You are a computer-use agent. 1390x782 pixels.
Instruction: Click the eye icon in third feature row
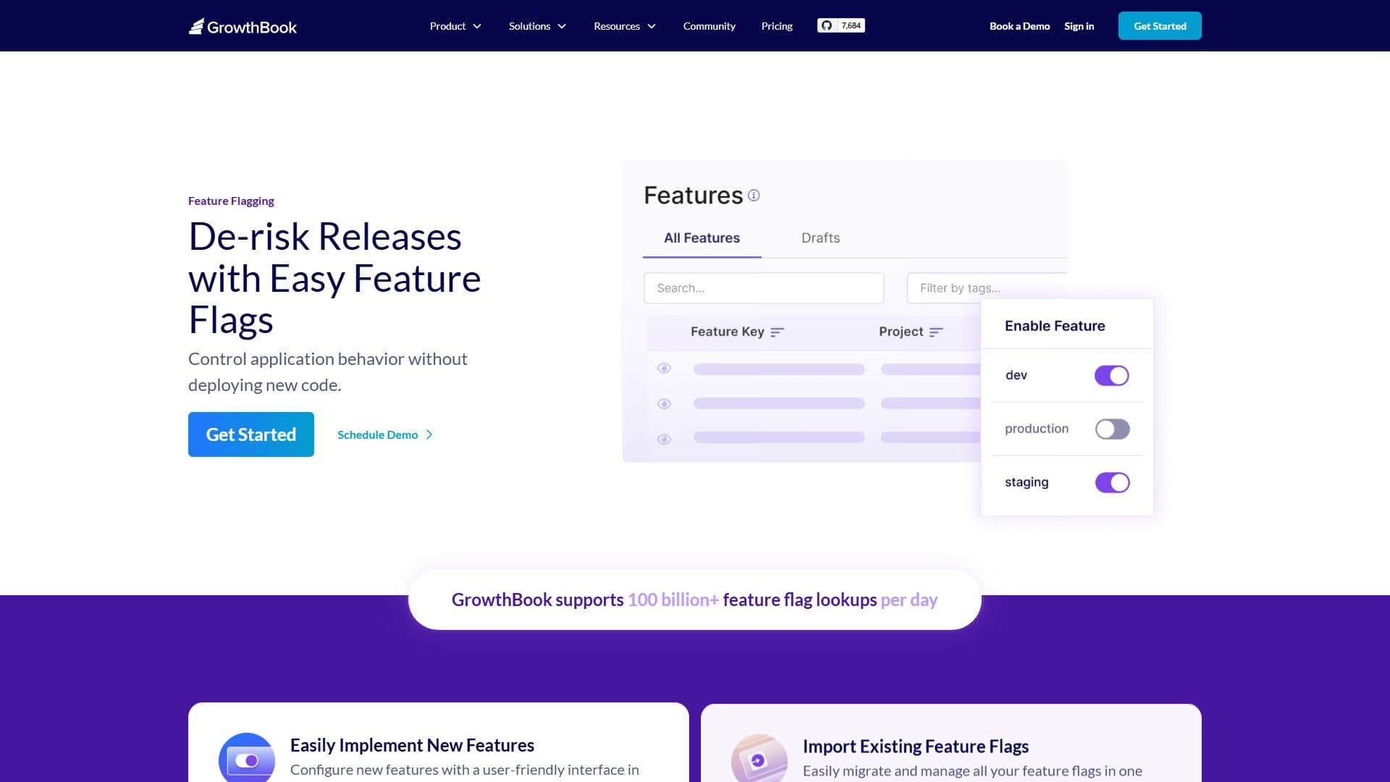click(x=664, y=440)
